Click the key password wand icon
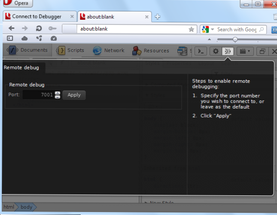The height and width of the screenshot is (215, 277). [x=52, y=29]
